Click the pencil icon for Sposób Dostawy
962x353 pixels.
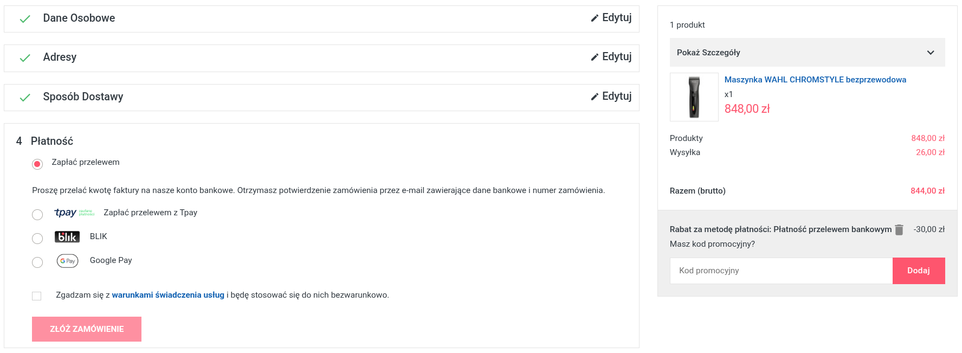(x=595, y=97)
